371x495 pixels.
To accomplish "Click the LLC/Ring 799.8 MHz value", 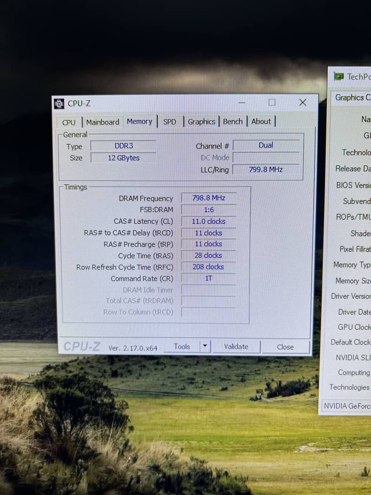I will pyautogui.click(x=266, y=169).
